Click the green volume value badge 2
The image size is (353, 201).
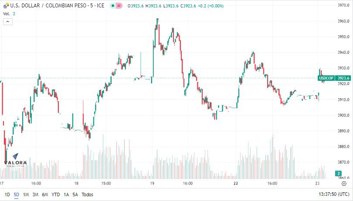pyautogui.click(x=338, y=173)
